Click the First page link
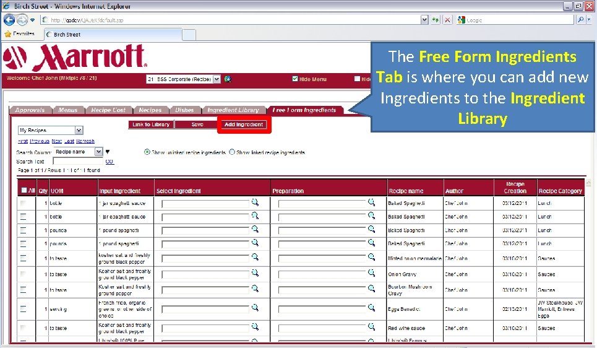 [x=23, y=141]
